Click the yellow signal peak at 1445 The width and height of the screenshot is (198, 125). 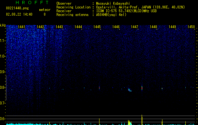click(99, 122)
